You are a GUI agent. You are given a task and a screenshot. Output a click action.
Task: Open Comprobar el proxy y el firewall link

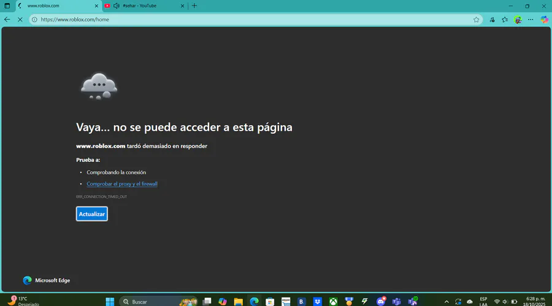(x=122, y=184)
